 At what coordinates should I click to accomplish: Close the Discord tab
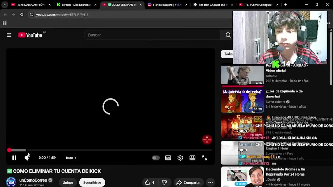point(187,5)
